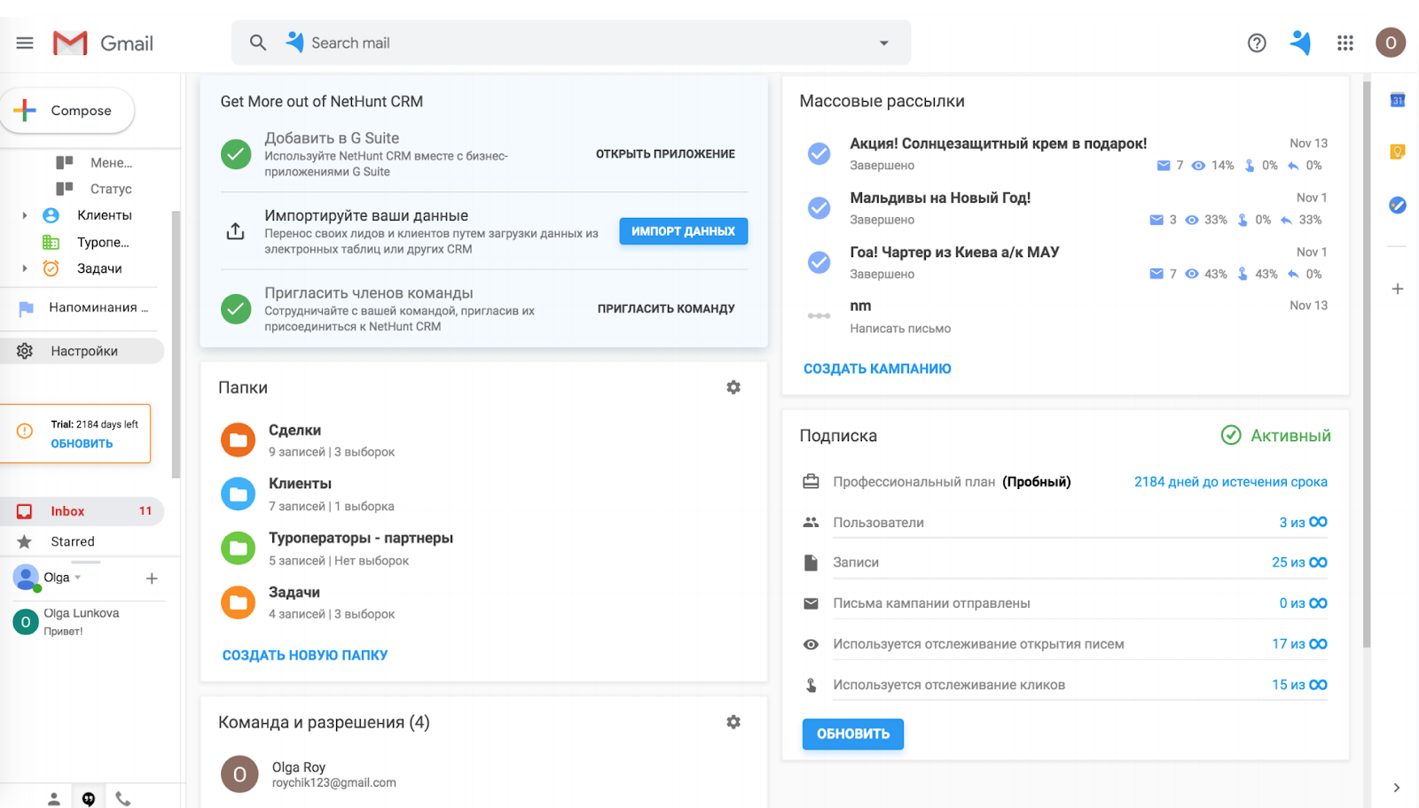Switch to Hangouts phone tab
This screenshot has width=1419, height=808.
[123, 799]
